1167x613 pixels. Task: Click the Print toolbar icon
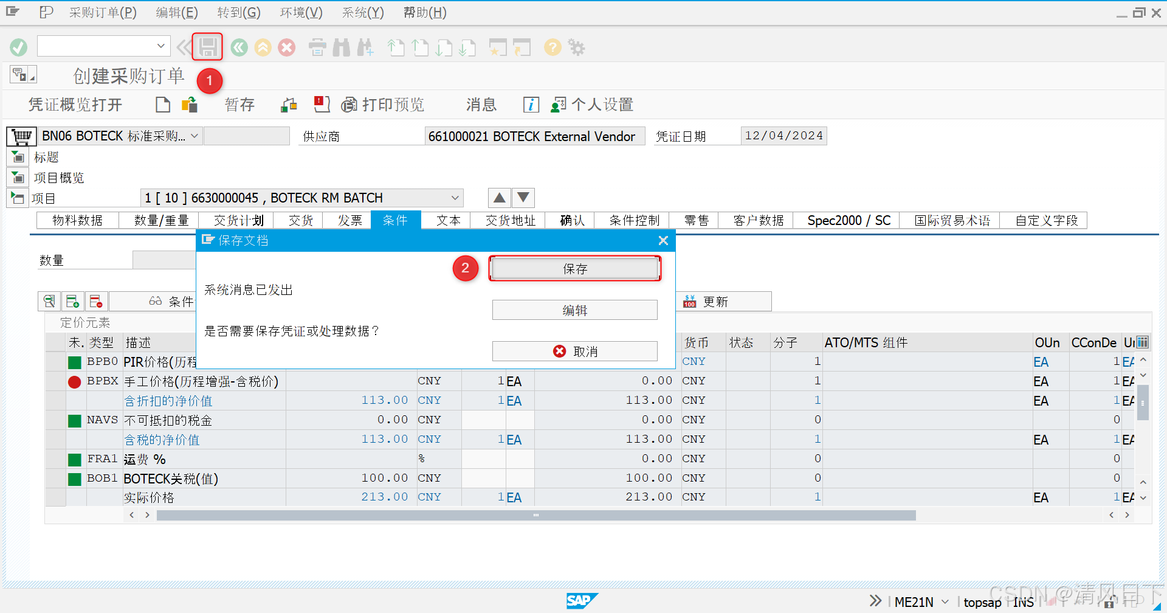tap(317, 47)
